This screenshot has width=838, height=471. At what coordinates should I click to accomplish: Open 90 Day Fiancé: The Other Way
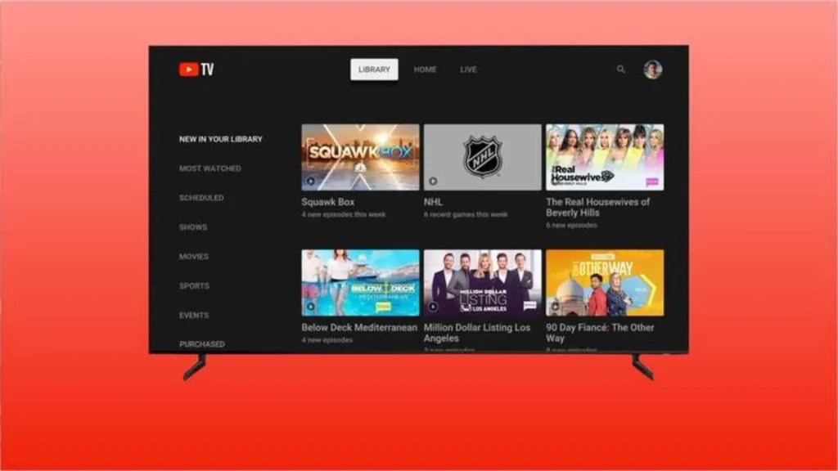(605, 282)
